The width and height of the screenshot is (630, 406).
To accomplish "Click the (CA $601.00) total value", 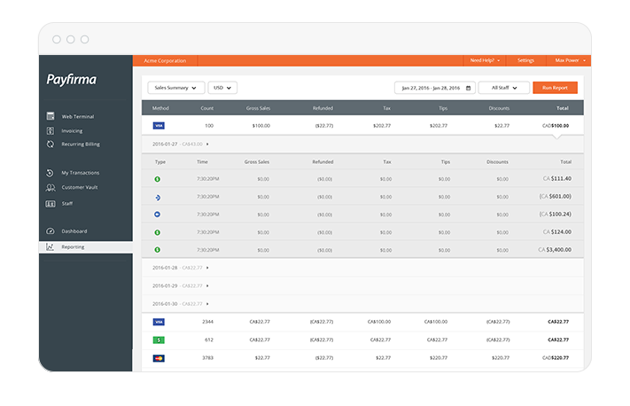I will tap(555, 196).
